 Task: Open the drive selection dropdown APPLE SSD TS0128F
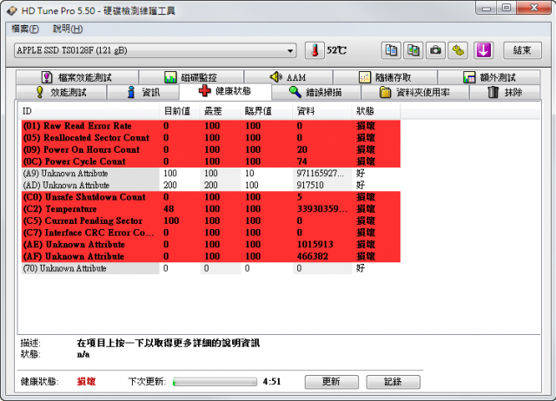tap(155, 50)
